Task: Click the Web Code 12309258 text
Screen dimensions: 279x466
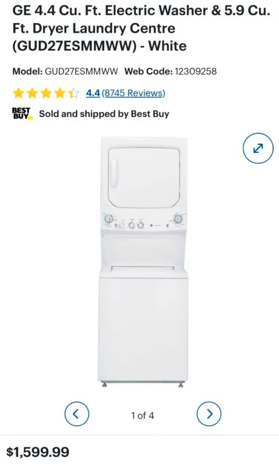Action: point(170,72)
